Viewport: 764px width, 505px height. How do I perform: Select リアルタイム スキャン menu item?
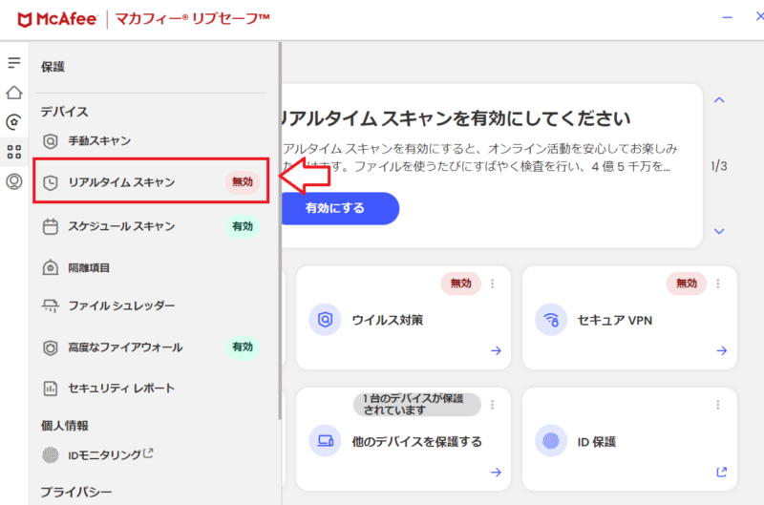pyautogui.click(x=151, y=180)
